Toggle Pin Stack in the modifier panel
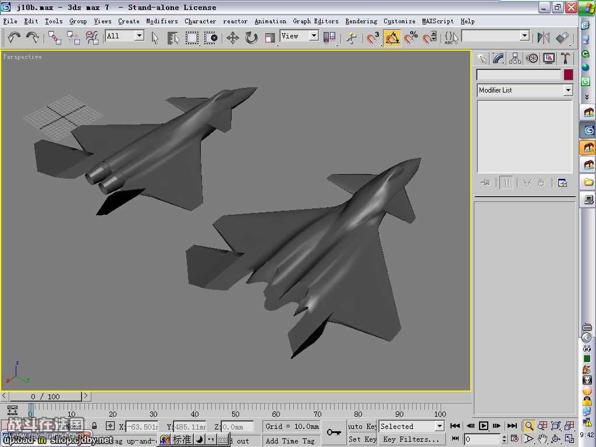596x447 pixels. click(485, 183)
